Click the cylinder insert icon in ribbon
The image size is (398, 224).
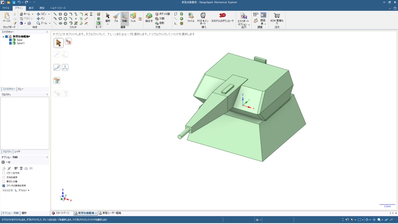182,14
